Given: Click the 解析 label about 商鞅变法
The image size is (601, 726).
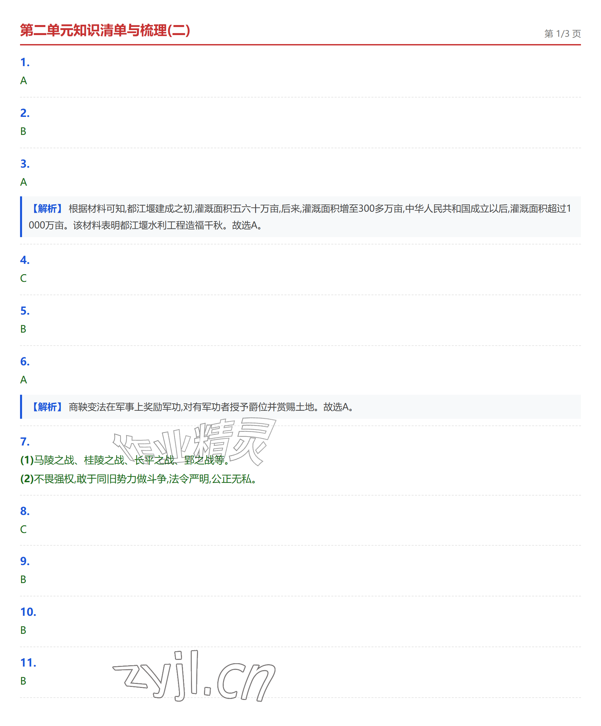Looking at the screenshot, I should tap(47, 407).
